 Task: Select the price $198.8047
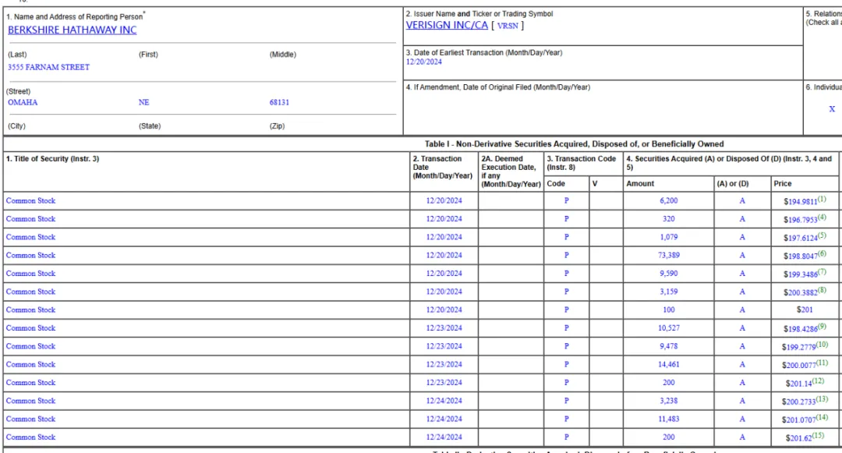click(x=800, y=257)
